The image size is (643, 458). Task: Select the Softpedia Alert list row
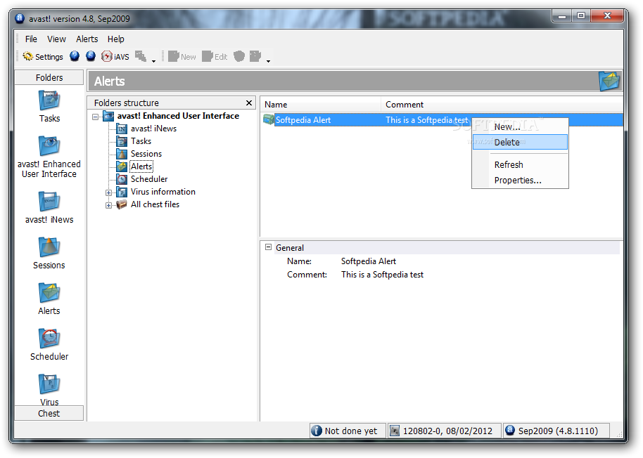click(442, 120)
